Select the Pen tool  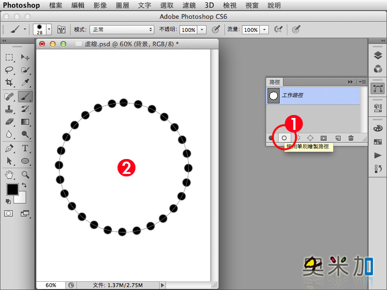point(9,148)
